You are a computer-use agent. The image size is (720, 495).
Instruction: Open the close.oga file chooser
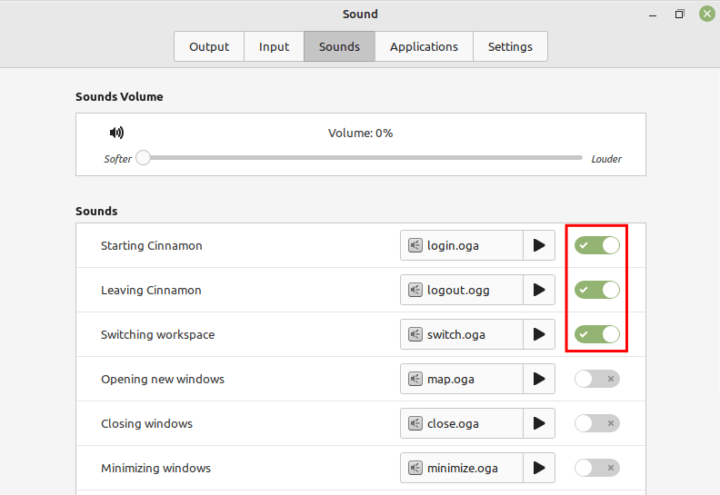[x=462, y=423]
